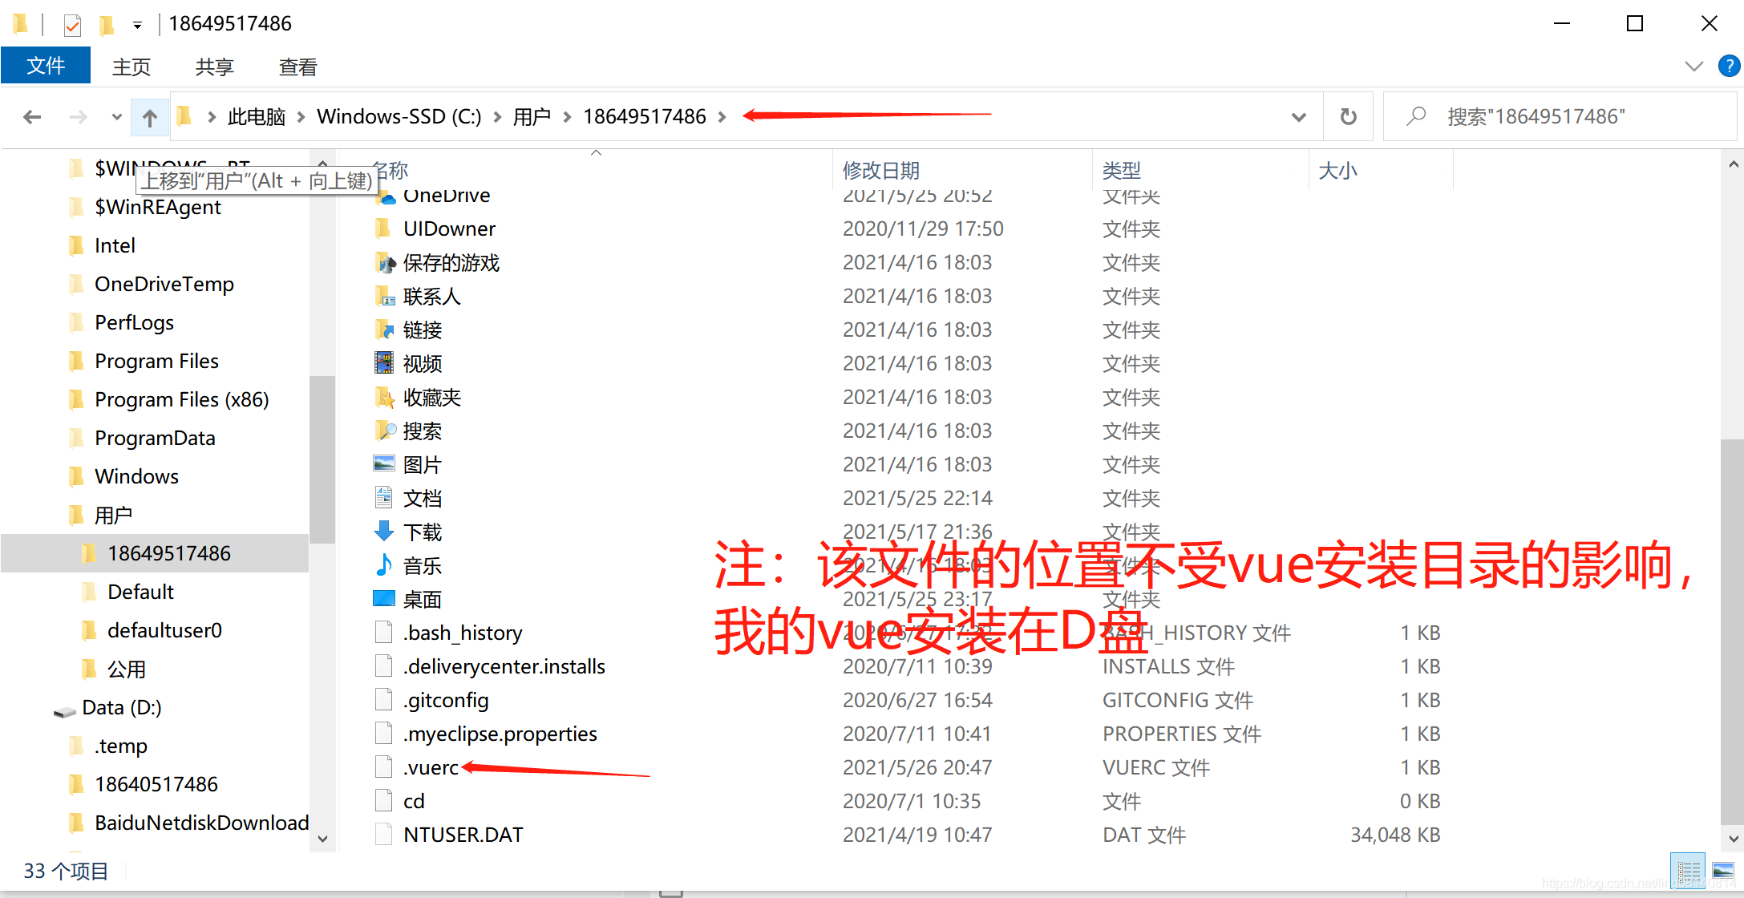1744x898 pixels.
Task: Click the refresh button in the address bar
Action: click(x=1349, y=117)
